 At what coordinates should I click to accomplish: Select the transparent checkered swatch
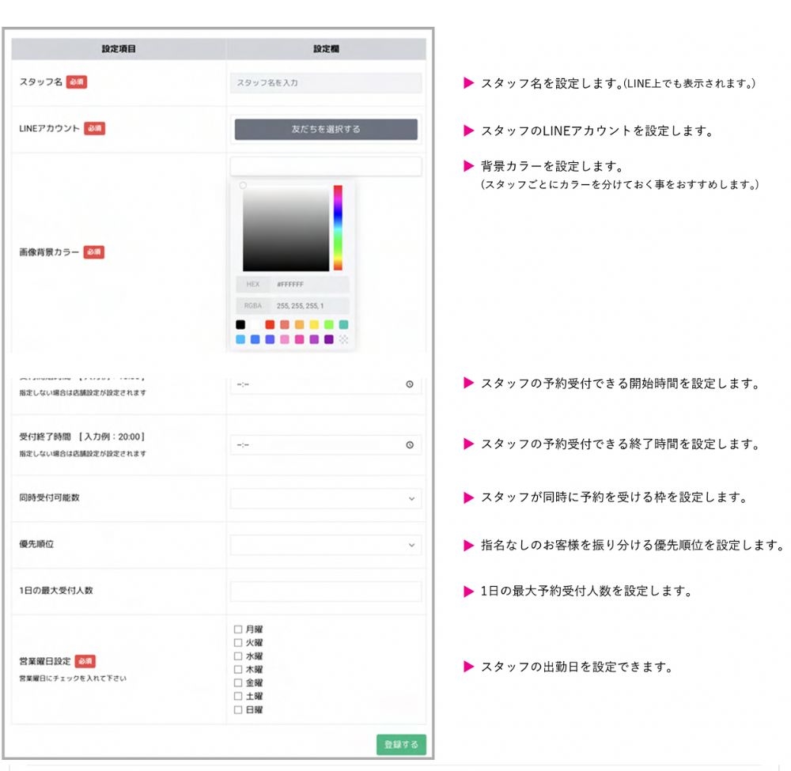click(x=344, y=339)
